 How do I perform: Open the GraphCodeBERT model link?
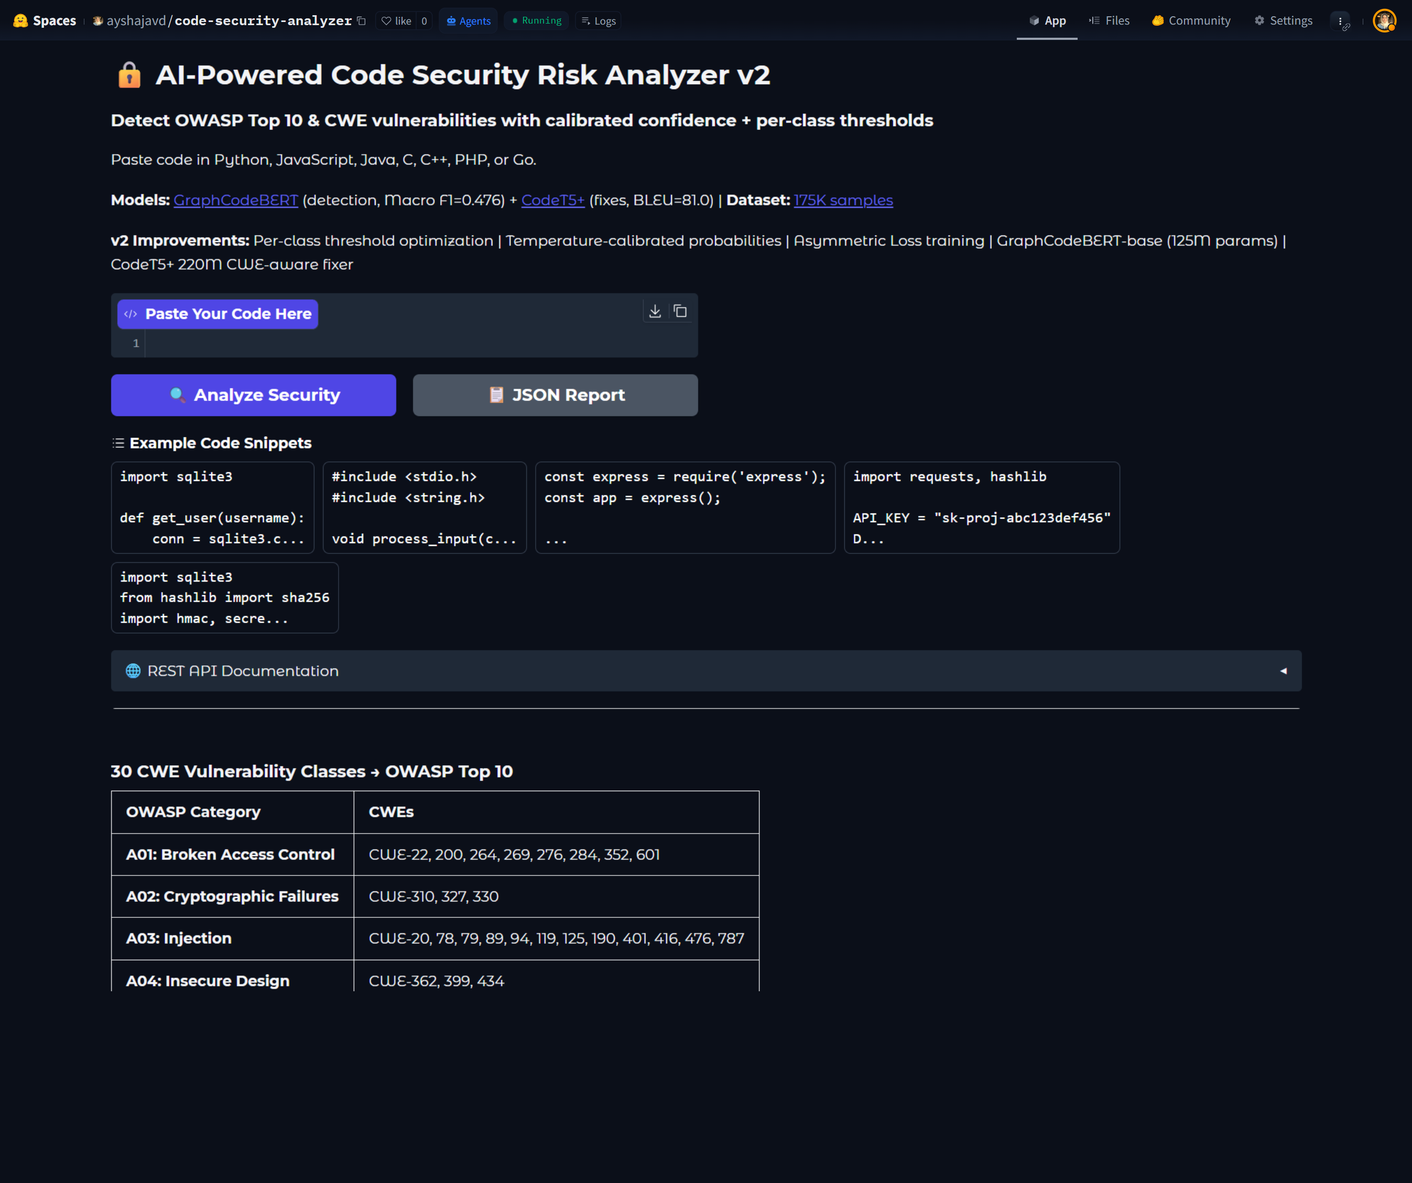235,200
